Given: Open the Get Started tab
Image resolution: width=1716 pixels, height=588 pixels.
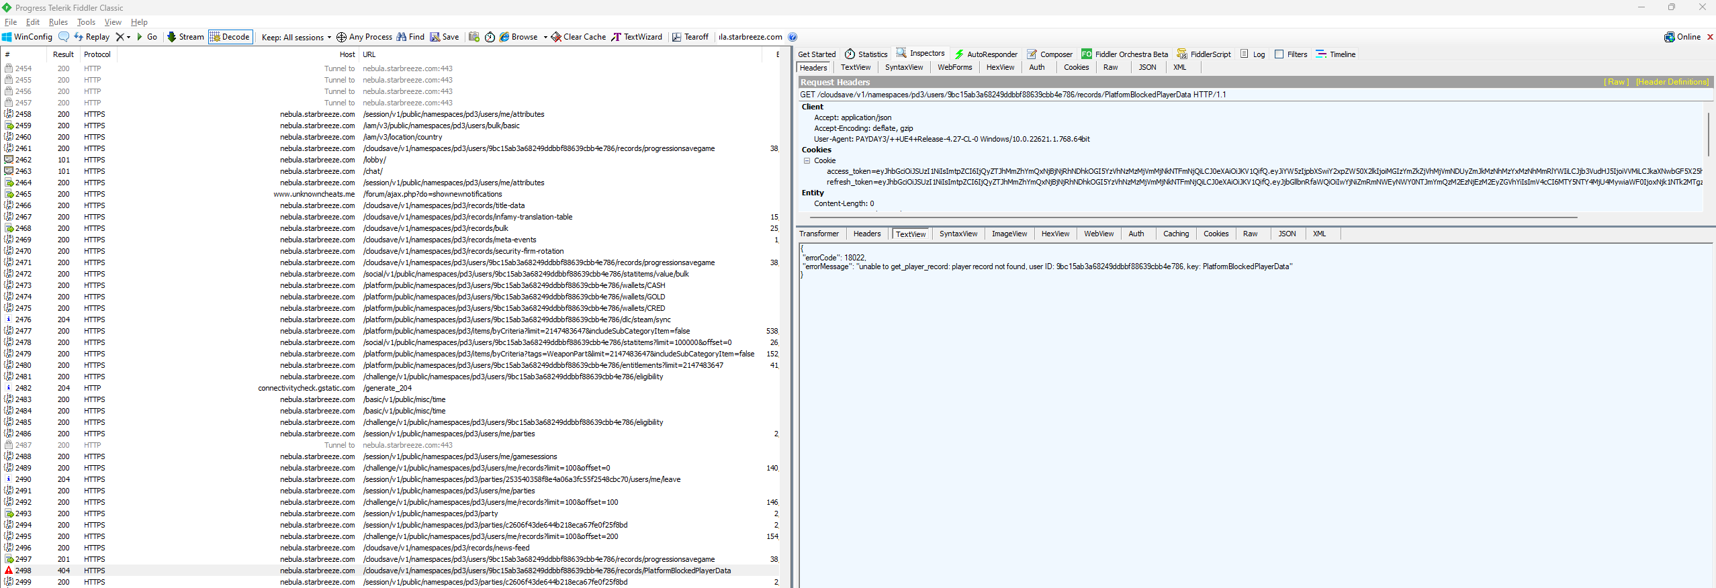Looking at the screenshot, I should (x=817, y=54).
